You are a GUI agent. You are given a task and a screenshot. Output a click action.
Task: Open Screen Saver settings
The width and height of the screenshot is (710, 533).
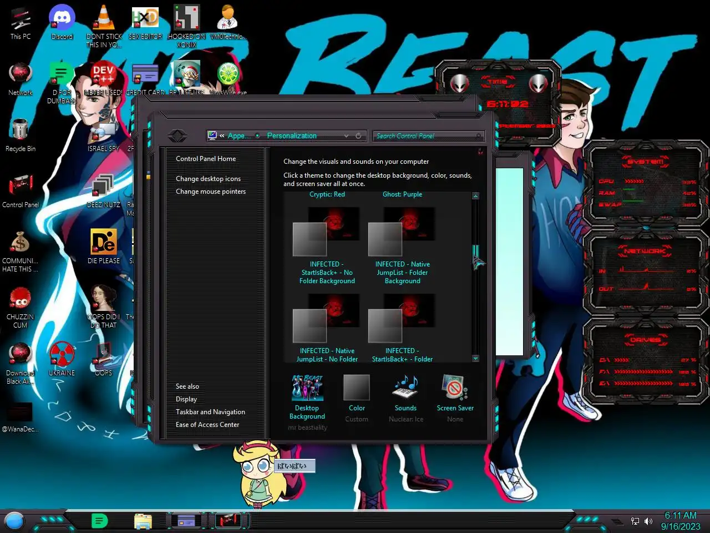coord(455,398)
